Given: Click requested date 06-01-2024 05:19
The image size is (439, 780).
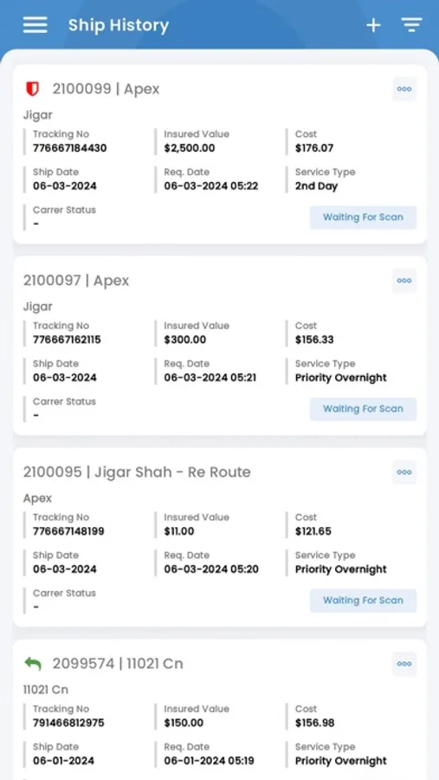Looking at the screenshot, I should 210,761.
